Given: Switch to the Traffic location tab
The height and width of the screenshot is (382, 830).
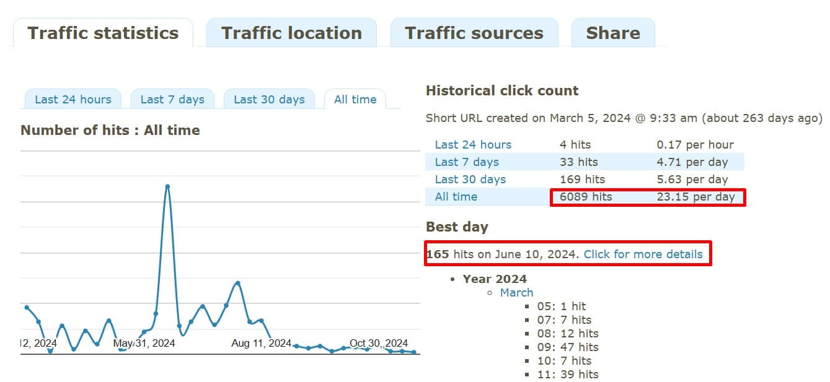Looking at the screenshot, I should click(291, 33).
